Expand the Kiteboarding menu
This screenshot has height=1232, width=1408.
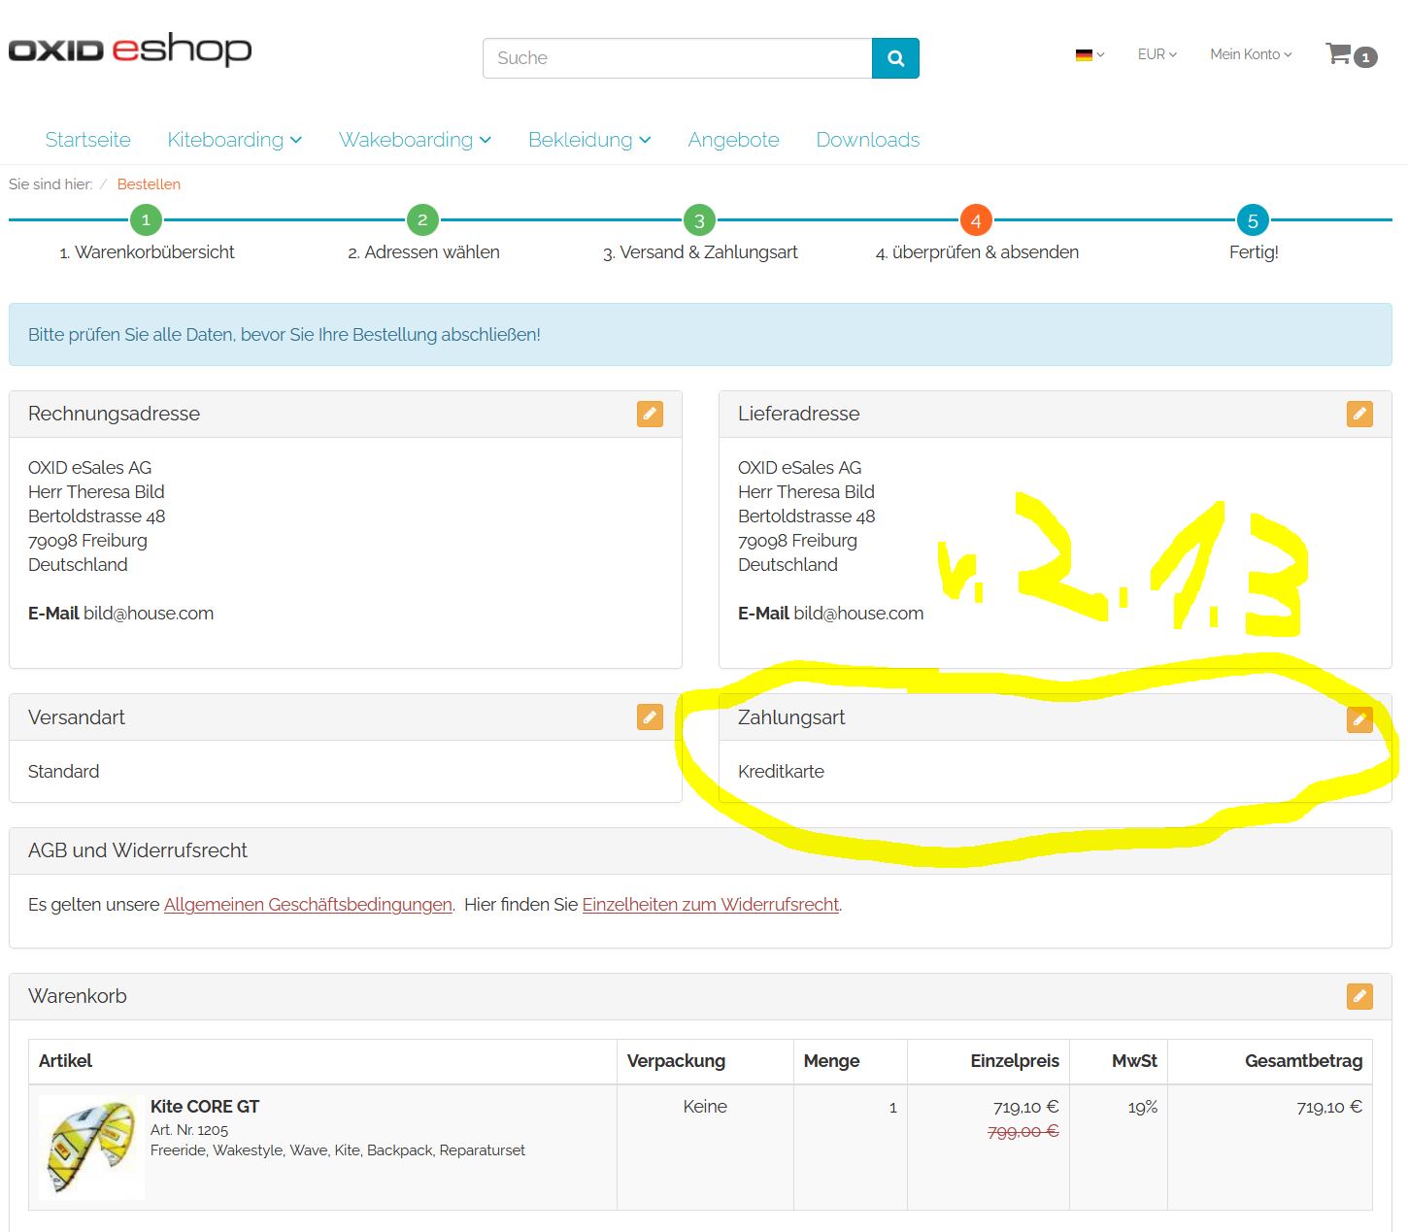click(234, 140)
